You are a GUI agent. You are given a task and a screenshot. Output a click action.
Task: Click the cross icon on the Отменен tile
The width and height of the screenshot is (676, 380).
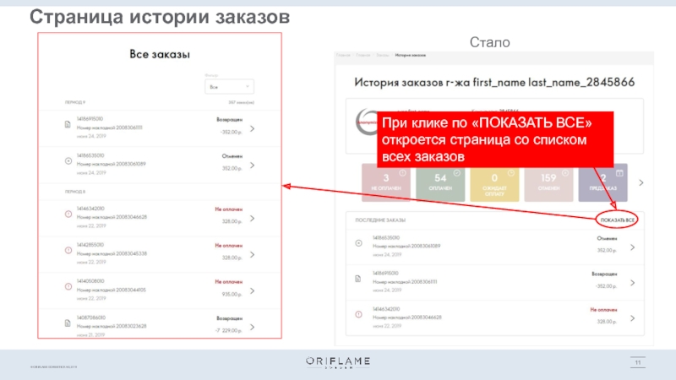565,173
